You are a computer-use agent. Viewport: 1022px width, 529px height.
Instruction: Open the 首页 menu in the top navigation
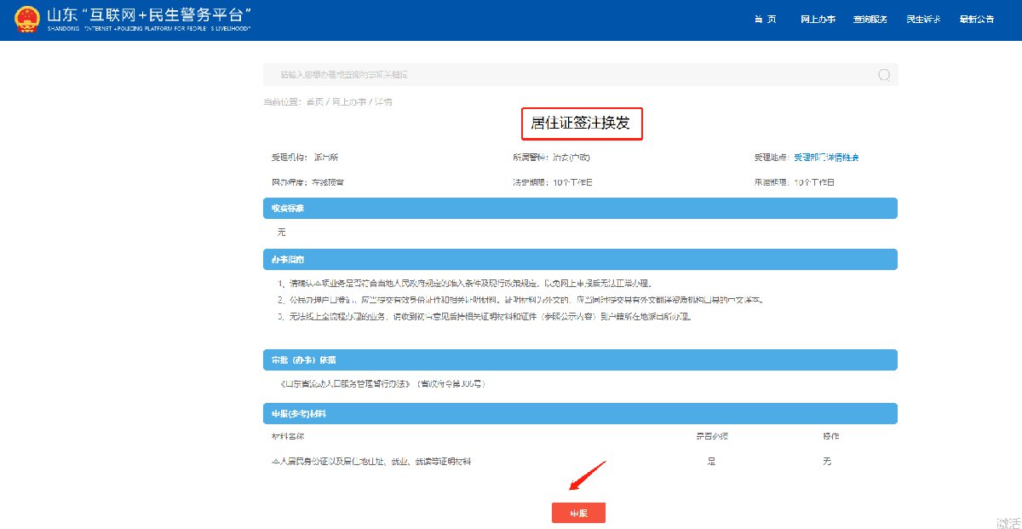765,20
